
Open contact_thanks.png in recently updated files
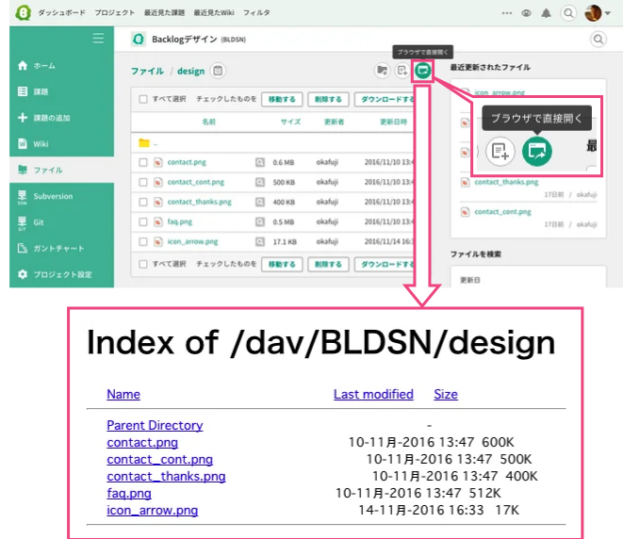(506, 182)
